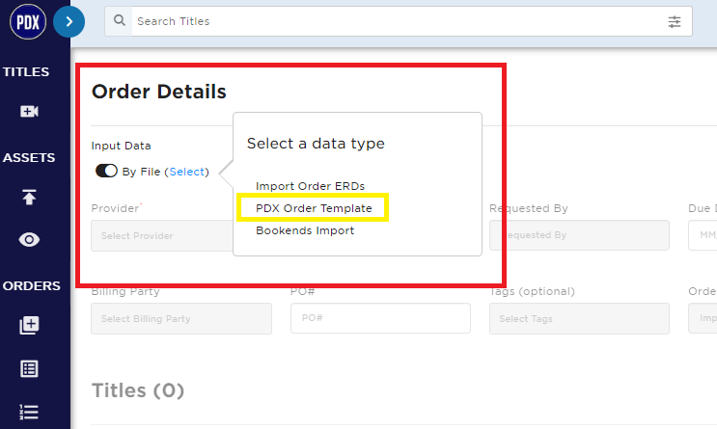The width and height of the screenshot is (717, 429).
Task: Click the ASSETS sidebar heading
Action: 29,157
